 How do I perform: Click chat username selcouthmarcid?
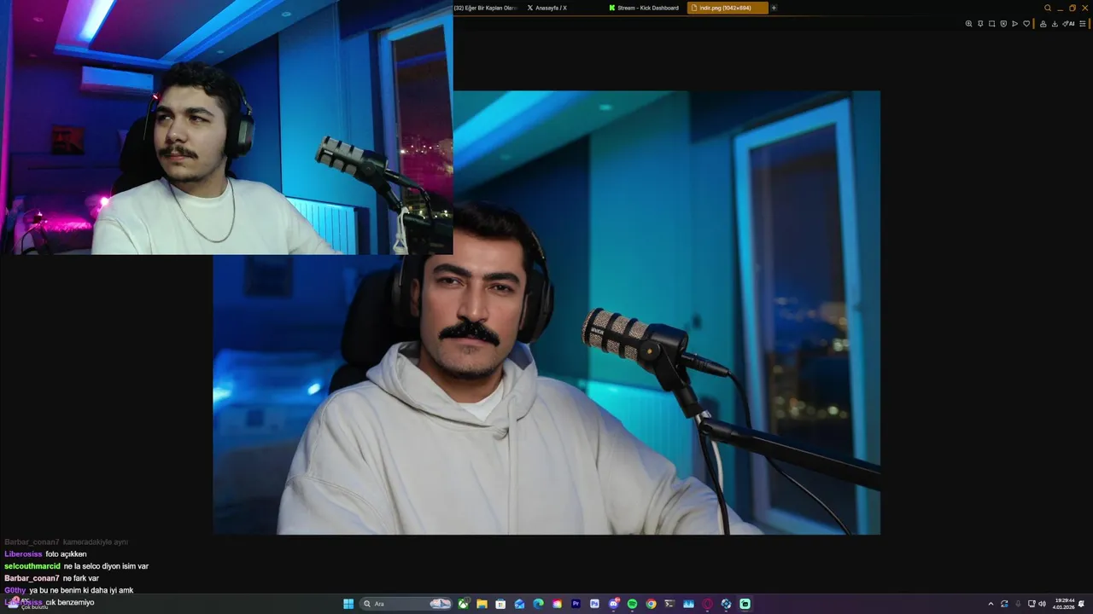(32, 566)
